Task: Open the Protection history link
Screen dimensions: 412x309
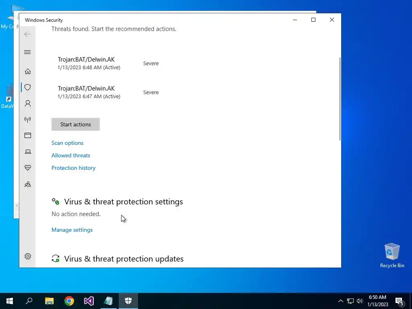Action: [74, 168]
